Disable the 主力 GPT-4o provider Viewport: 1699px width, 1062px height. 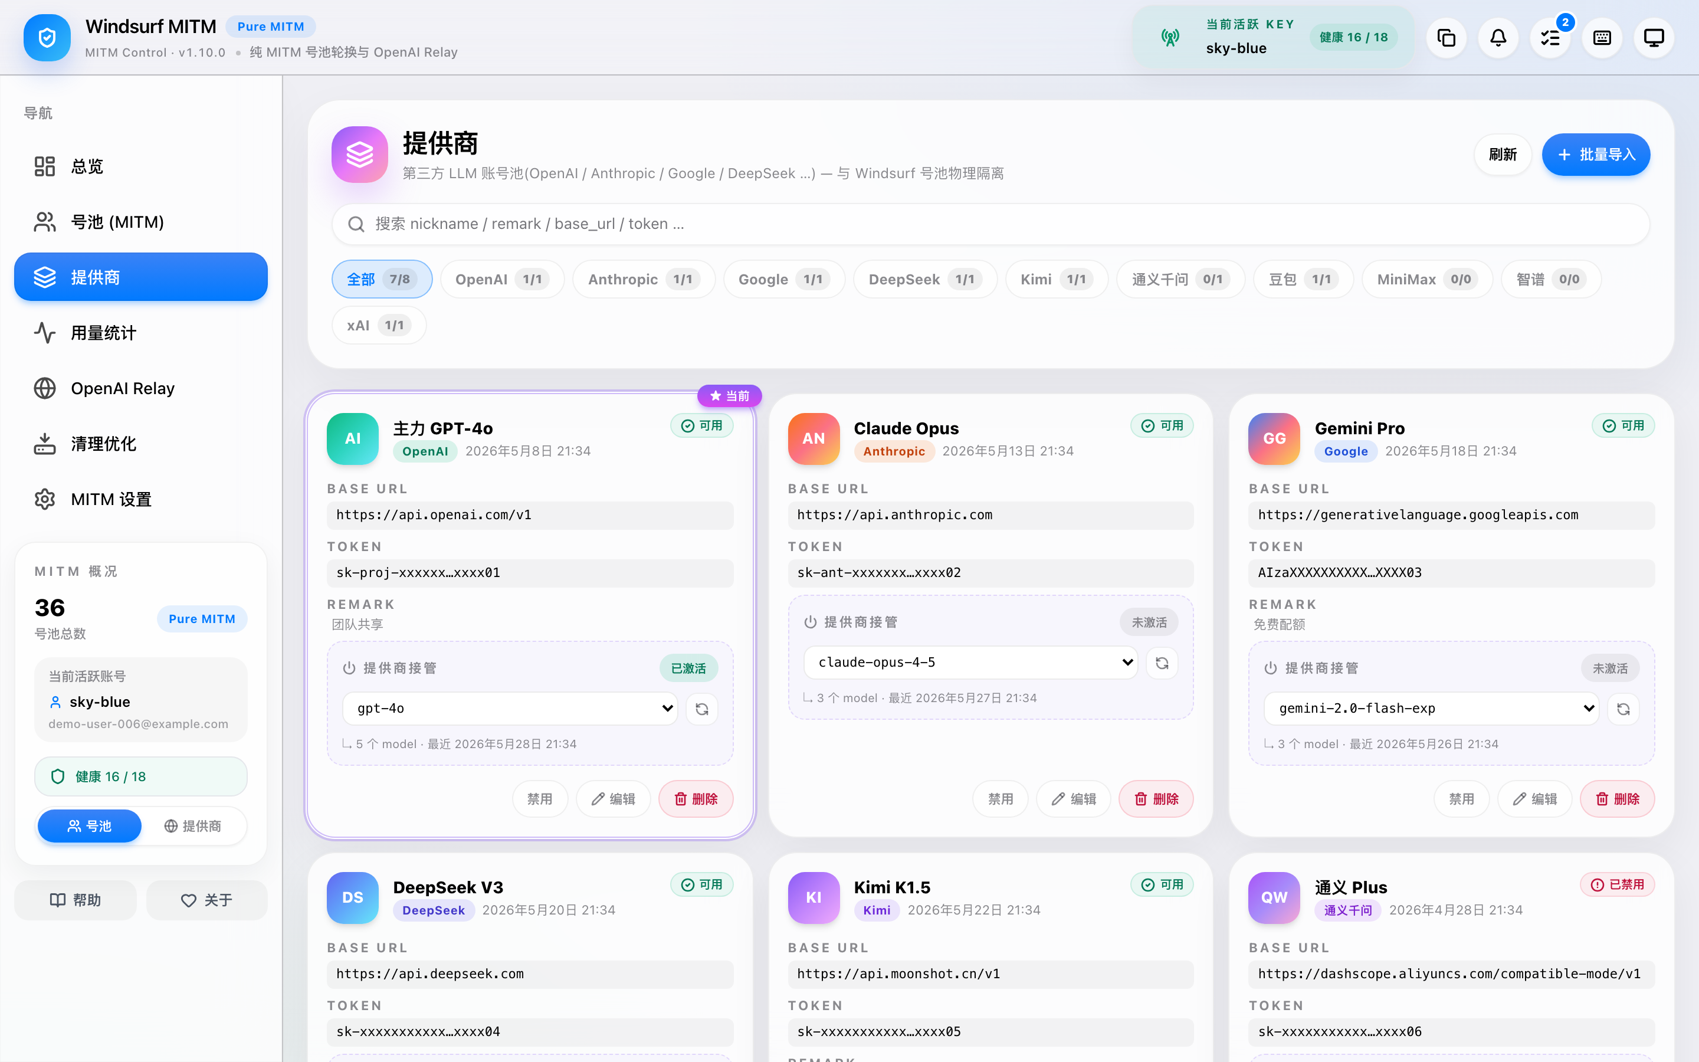pyautogui.click(x=540, y=799)
